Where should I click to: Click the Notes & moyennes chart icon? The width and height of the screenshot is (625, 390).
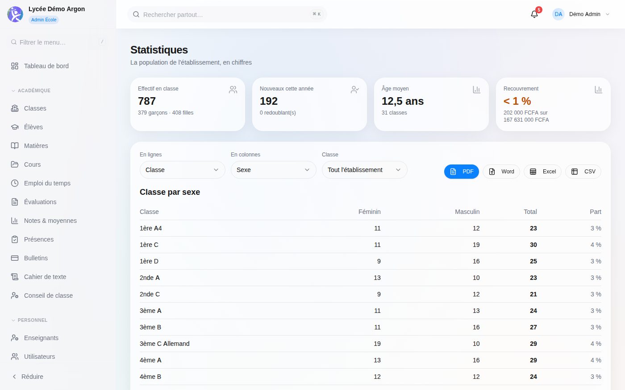point(15,221)
